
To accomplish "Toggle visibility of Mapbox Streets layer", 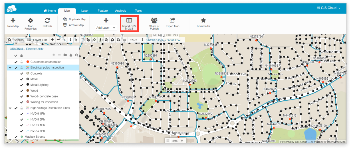I will pyautogui.click(x=16, y=137).
